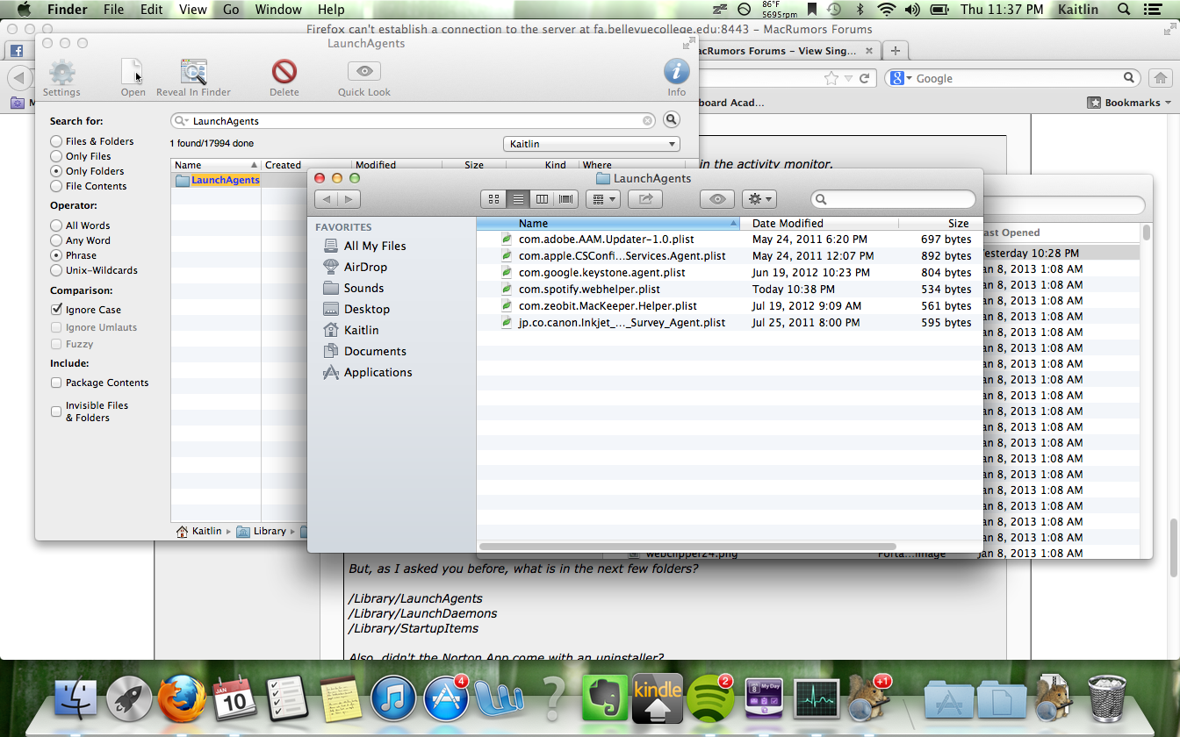Switch Finder window to icon view
The width and height of the screenshot is (1180, 737).
point(493,199)
